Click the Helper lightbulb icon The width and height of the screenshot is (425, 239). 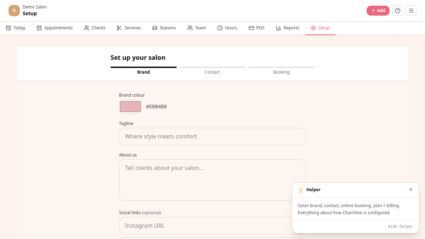click(301, 190)
